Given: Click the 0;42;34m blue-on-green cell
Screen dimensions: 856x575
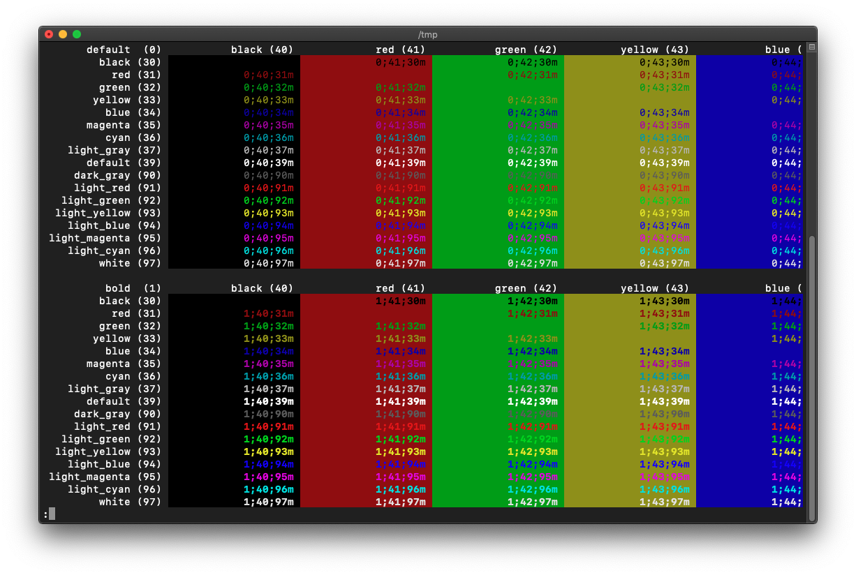Looking at the screenshot, I should click(x=532, y=112).
